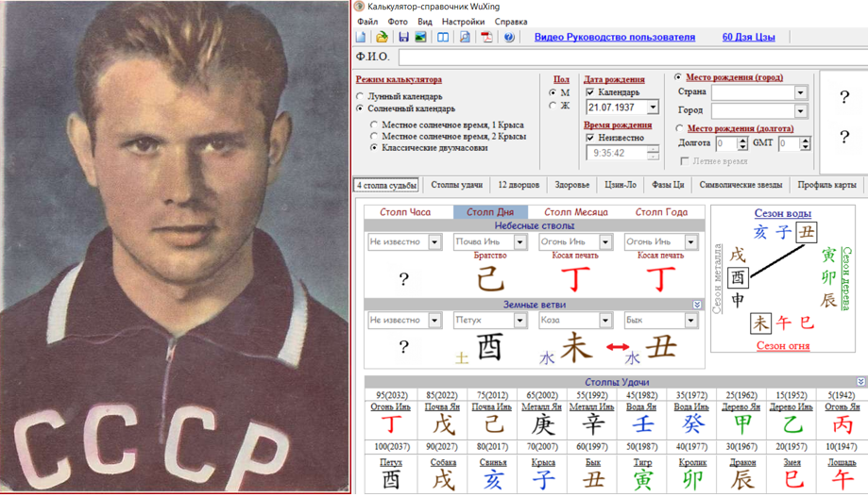Viewport: 868px width, 497px height.
Task: Click the boxed 丑 in the season diagram
Action: tap(807, 232)
